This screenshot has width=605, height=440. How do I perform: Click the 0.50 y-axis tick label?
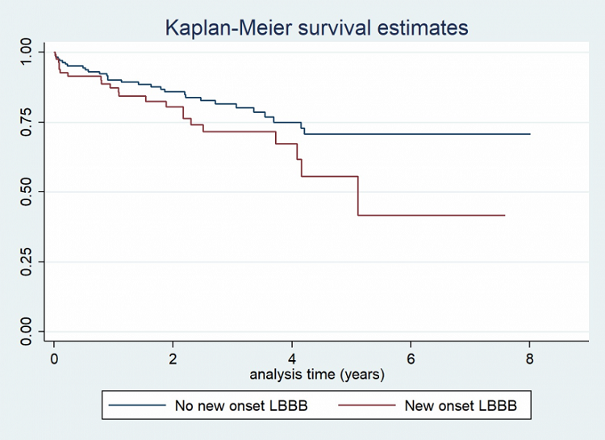tap(29, 192)
